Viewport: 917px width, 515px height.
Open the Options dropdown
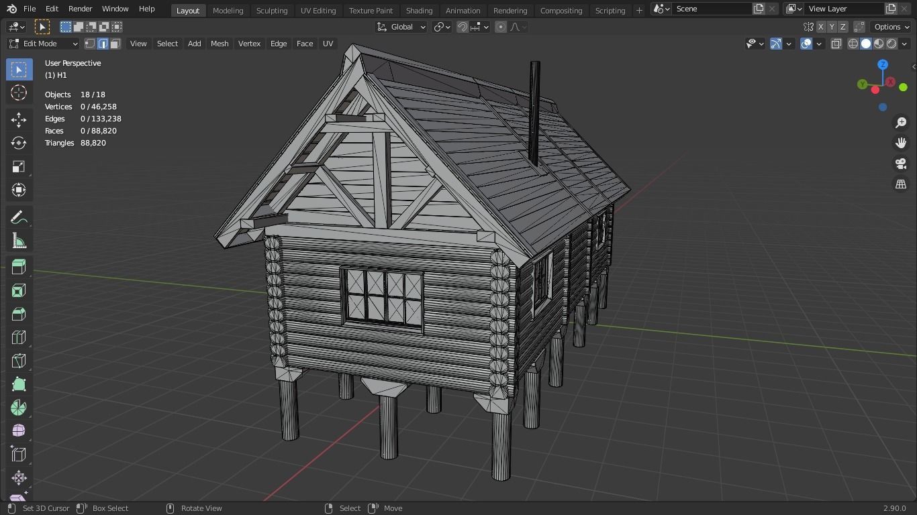(891, 27)
